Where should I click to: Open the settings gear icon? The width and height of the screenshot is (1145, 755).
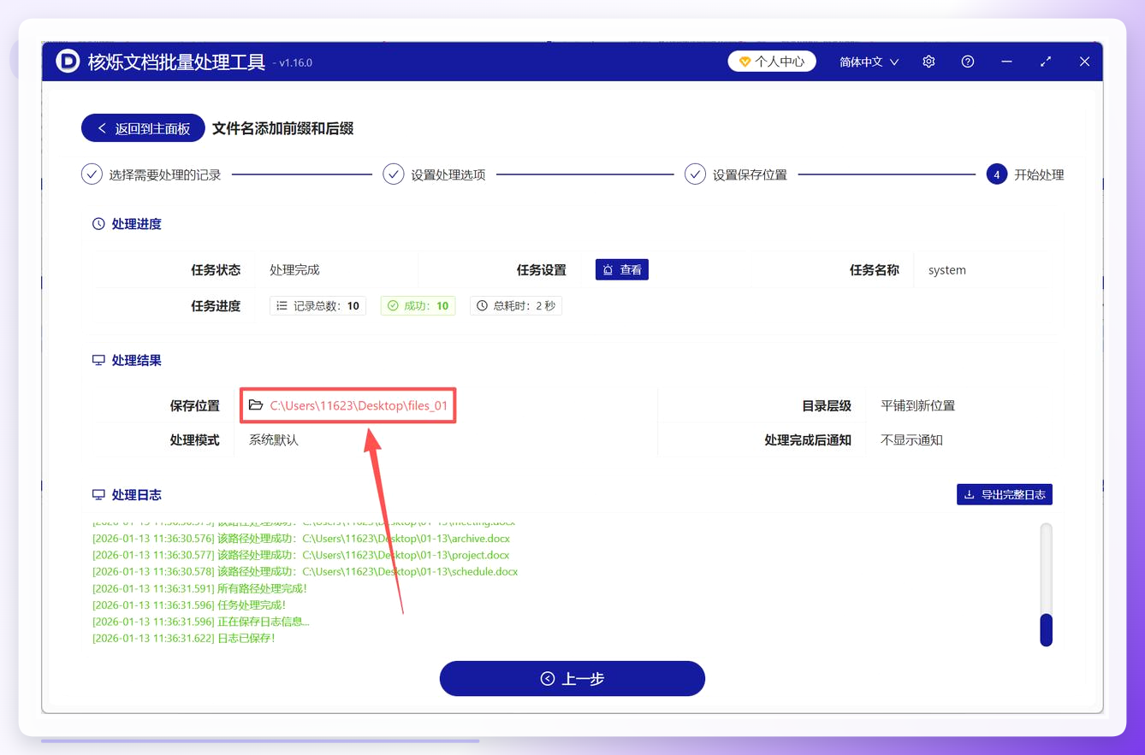tap(928, 62)
